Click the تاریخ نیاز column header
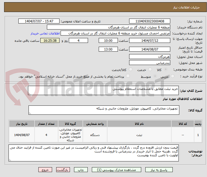This screenshot has height=177, width=207. pyautogui.click(x=22, y=124)
